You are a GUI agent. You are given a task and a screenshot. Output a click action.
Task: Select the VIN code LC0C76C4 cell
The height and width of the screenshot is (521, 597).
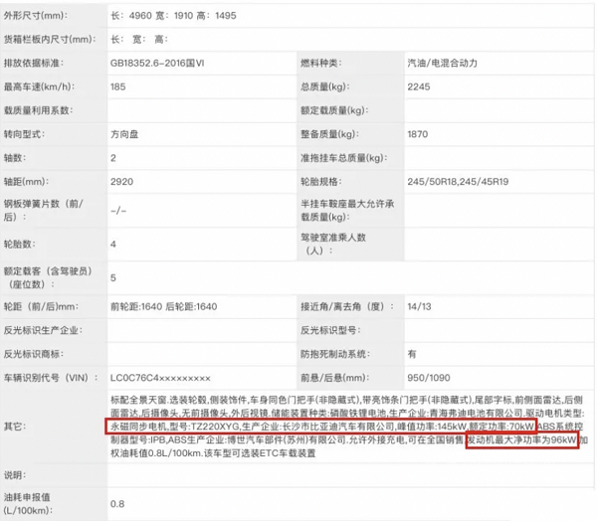[159, 379]
